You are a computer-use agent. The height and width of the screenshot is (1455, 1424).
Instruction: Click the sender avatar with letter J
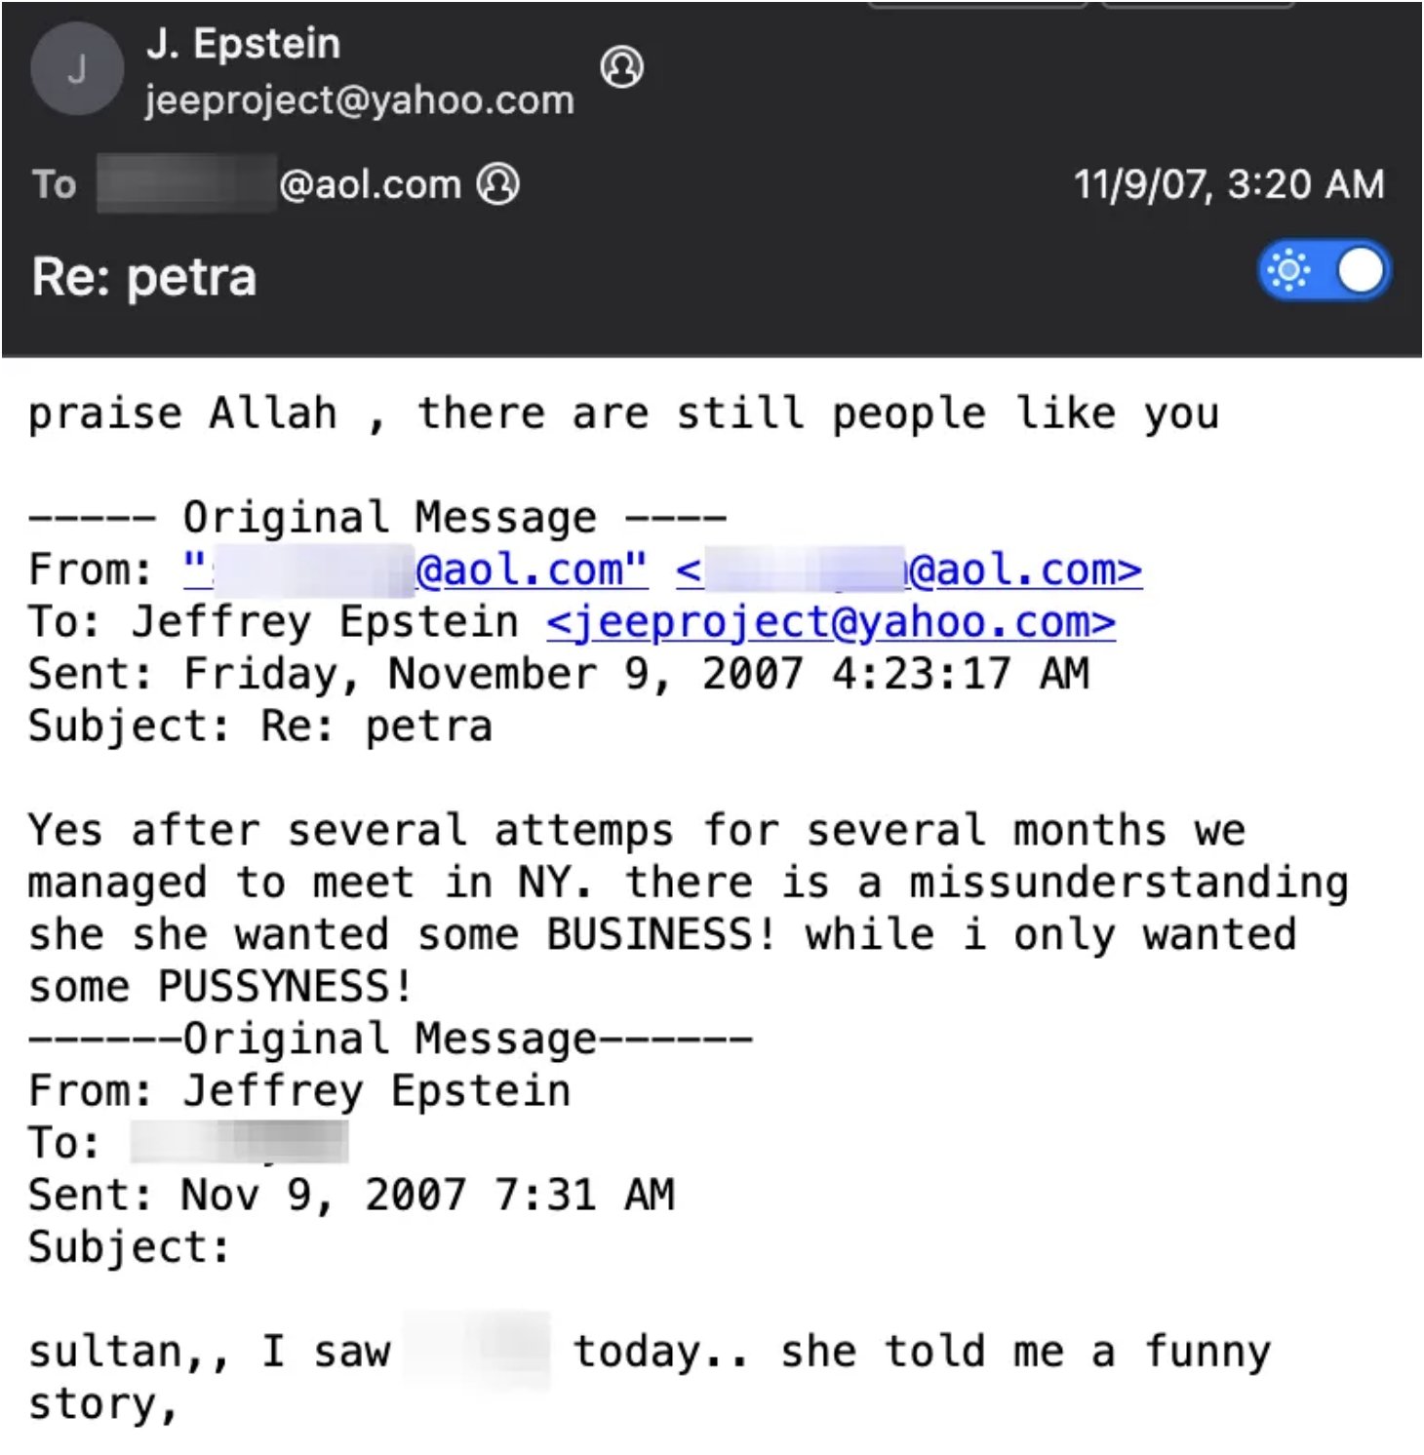coord(76,70)
